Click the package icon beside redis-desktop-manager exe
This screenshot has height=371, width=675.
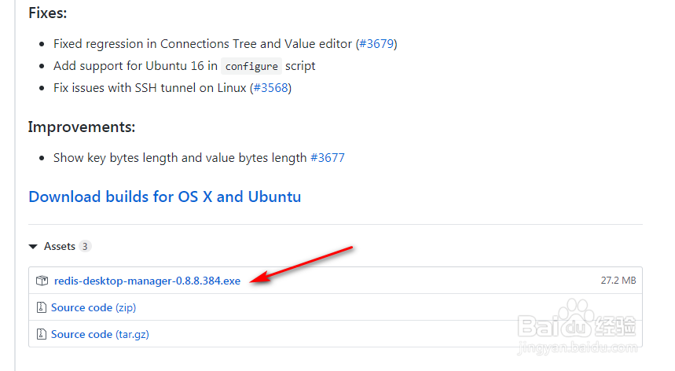[x=42, y=281]
